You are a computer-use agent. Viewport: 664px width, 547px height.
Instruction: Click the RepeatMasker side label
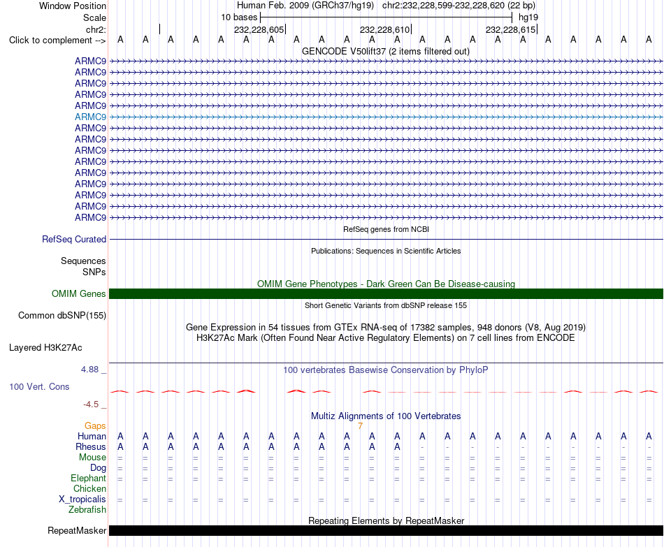77,530
